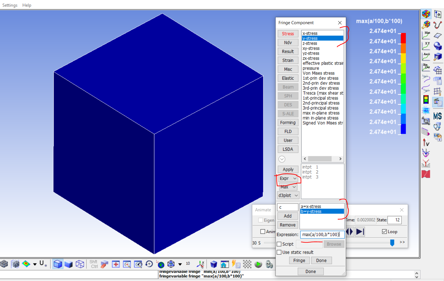Click the home view icon

225,264
